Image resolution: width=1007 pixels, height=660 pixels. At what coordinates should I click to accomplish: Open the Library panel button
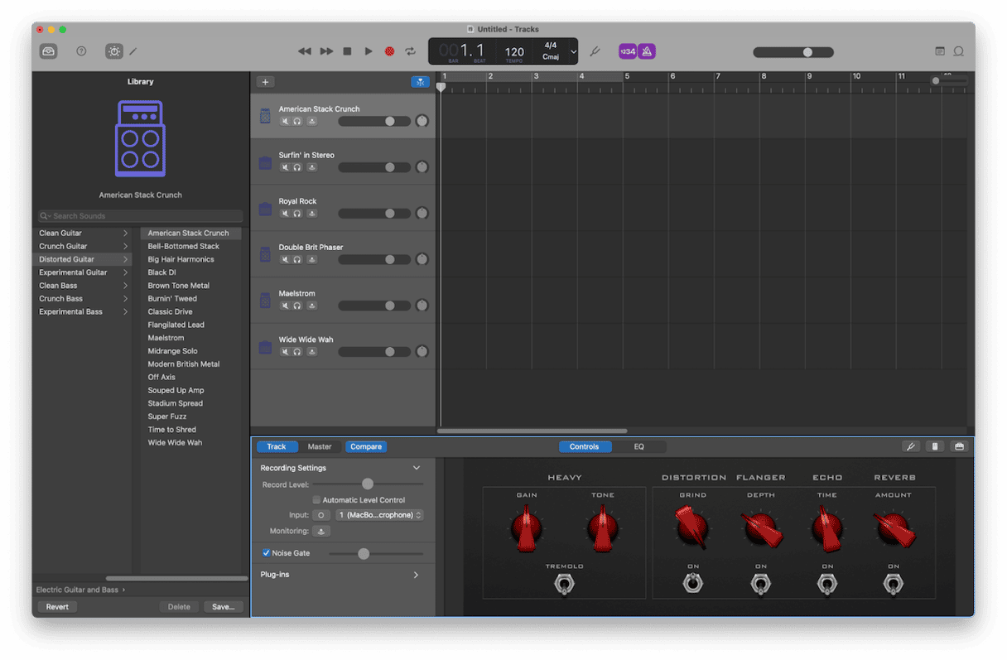coord(48,51)
